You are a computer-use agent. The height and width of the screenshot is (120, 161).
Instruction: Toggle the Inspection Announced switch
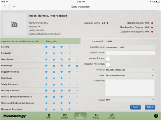click(108, 65)
